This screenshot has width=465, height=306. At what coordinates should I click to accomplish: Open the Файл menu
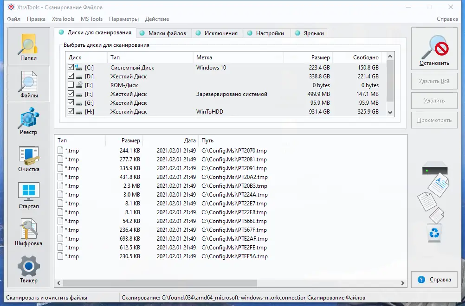click(13, 19)
